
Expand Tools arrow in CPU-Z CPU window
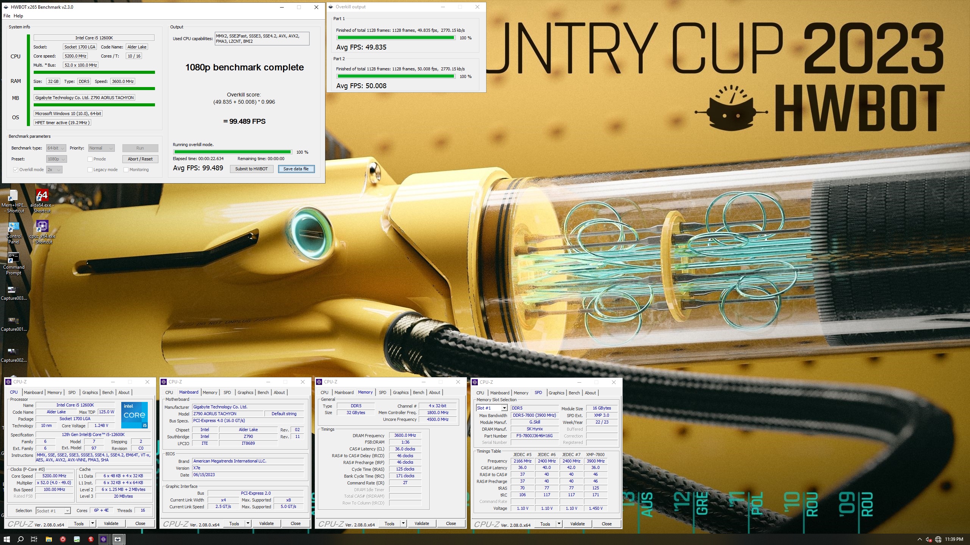(x=92, y=523)
